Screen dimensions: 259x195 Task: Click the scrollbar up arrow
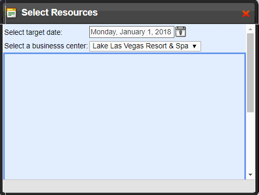tap(250, 29)
